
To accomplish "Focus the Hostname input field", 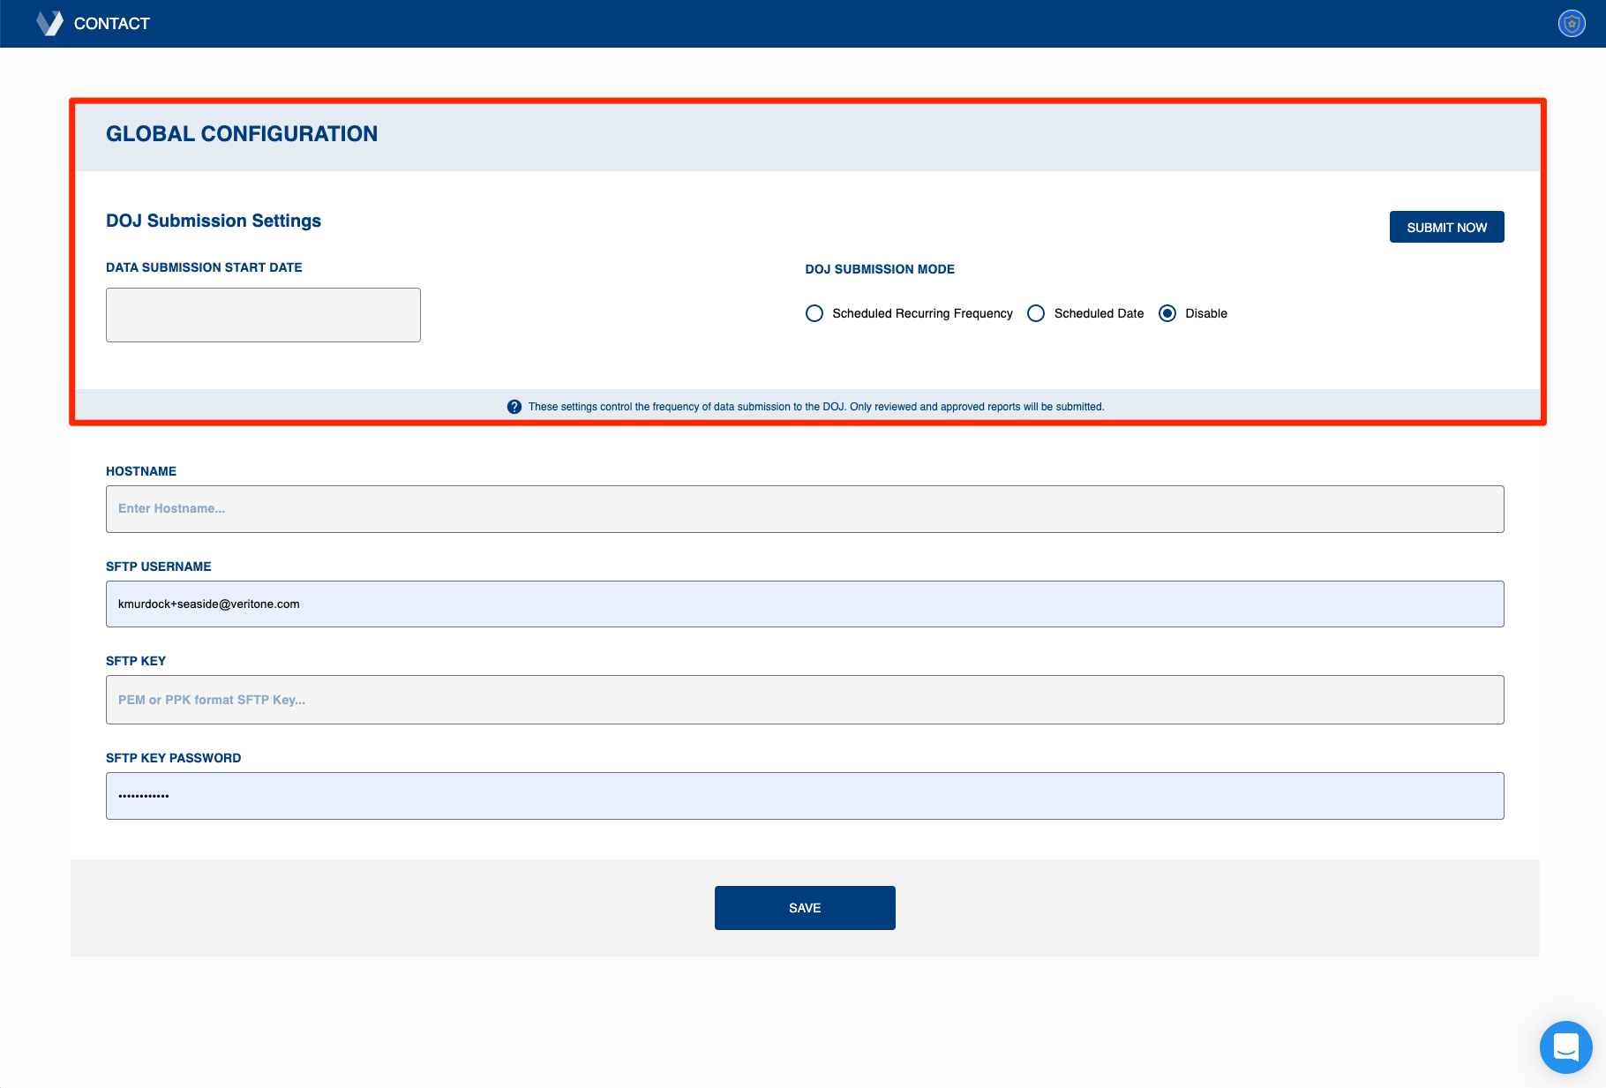I will click(x=805, y=509).
